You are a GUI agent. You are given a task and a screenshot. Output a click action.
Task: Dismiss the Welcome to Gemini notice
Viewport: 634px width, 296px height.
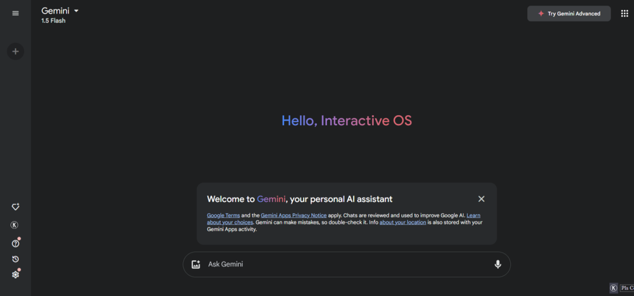(x=481, y=199)
